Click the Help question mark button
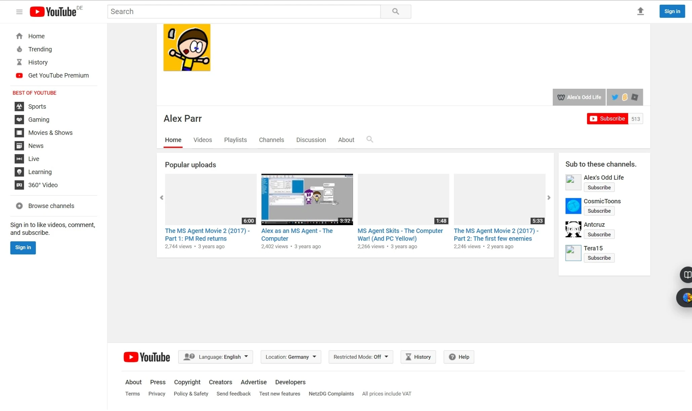The height and width of the screenshot is (411, 692). [459, 357]
